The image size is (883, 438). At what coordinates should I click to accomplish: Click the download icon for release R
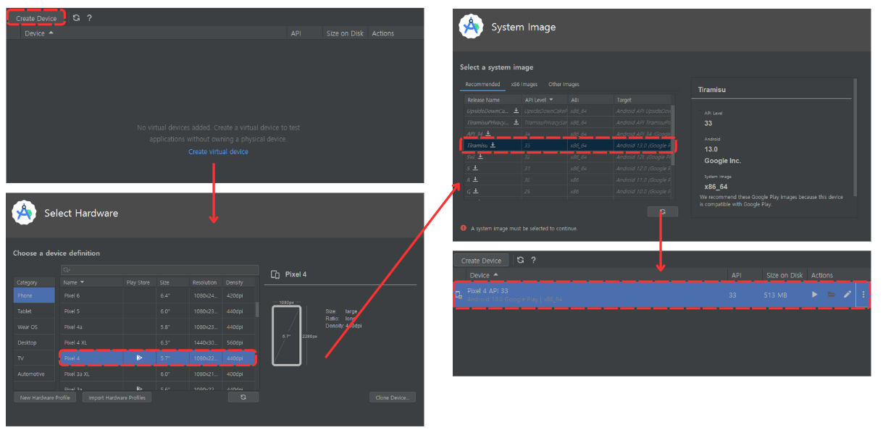point(476,180)
